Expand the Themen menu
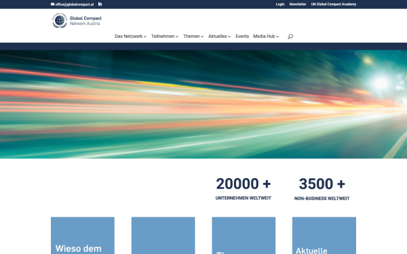 (193, 37)
